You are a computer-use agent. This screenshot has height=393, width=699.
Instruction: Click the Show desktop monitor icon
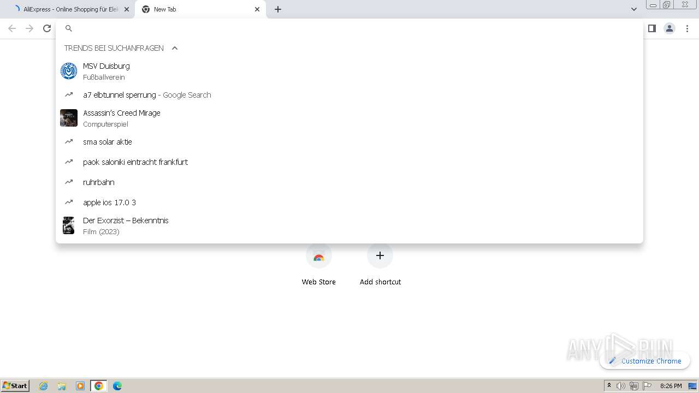point(692,386)
